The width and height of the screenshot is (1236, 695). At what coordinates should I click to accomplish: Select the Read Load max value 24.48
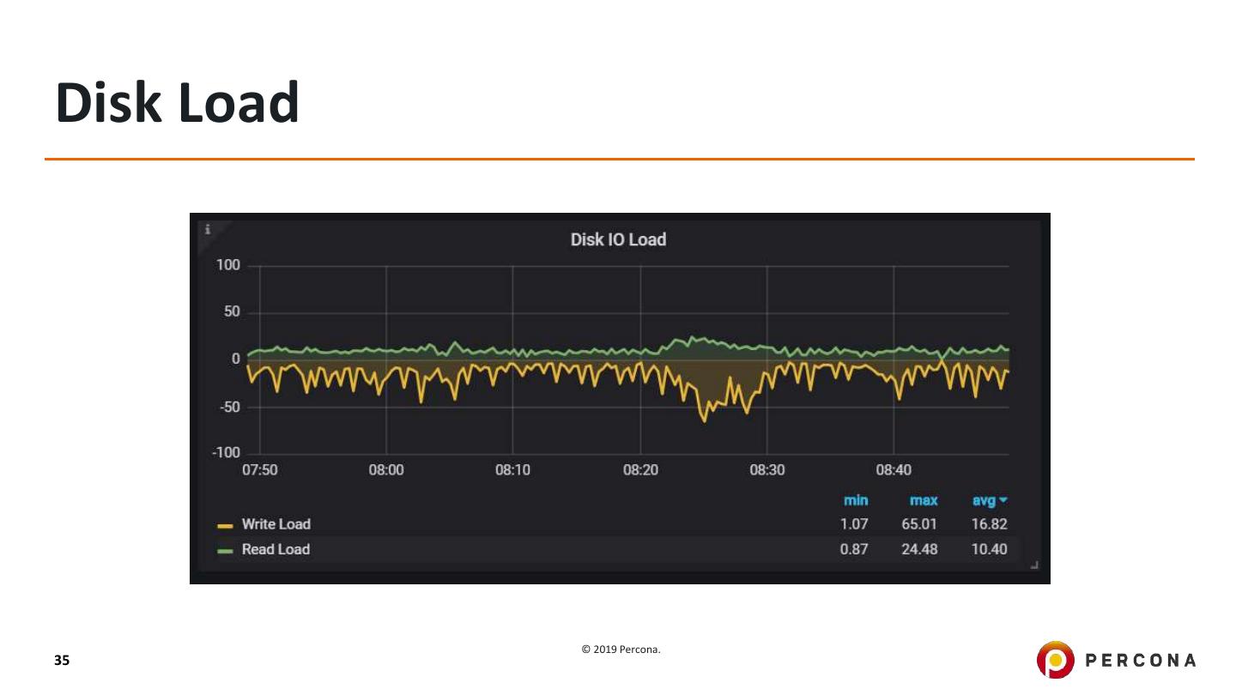919,549
